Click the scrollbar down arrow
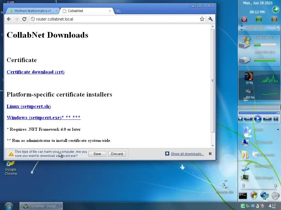The image size is (281, 210). tap(213, 146)
